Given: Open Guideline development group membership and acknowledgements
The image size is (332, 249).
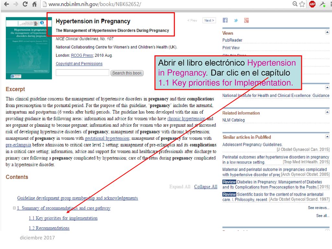Looking at the screenshot, I should coord(77,198).
